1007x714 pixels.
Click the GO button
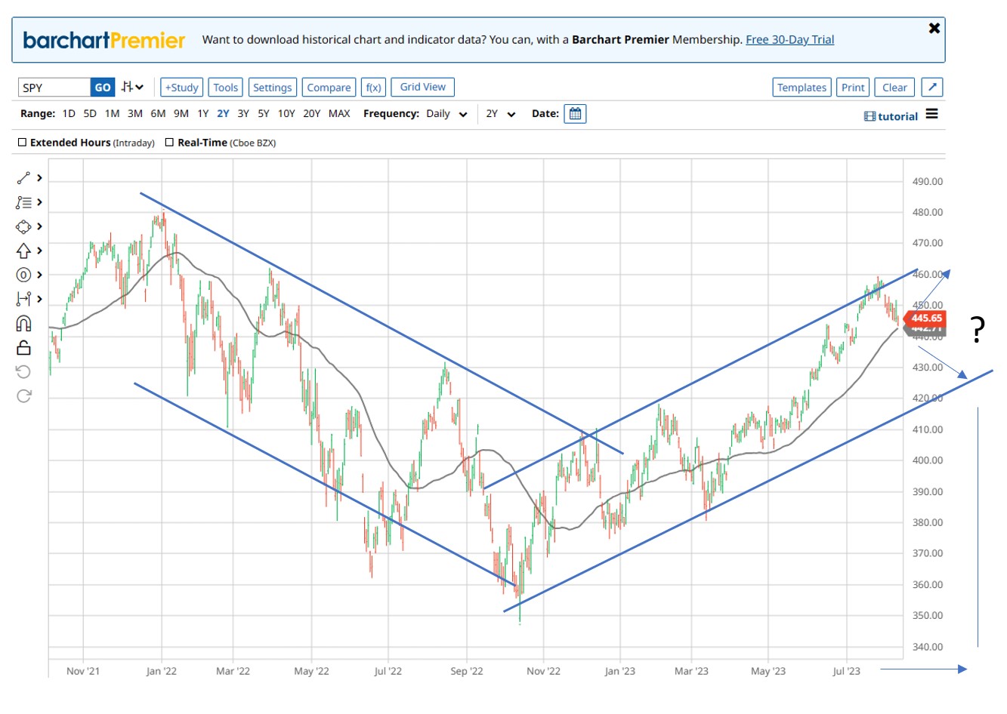103,88
